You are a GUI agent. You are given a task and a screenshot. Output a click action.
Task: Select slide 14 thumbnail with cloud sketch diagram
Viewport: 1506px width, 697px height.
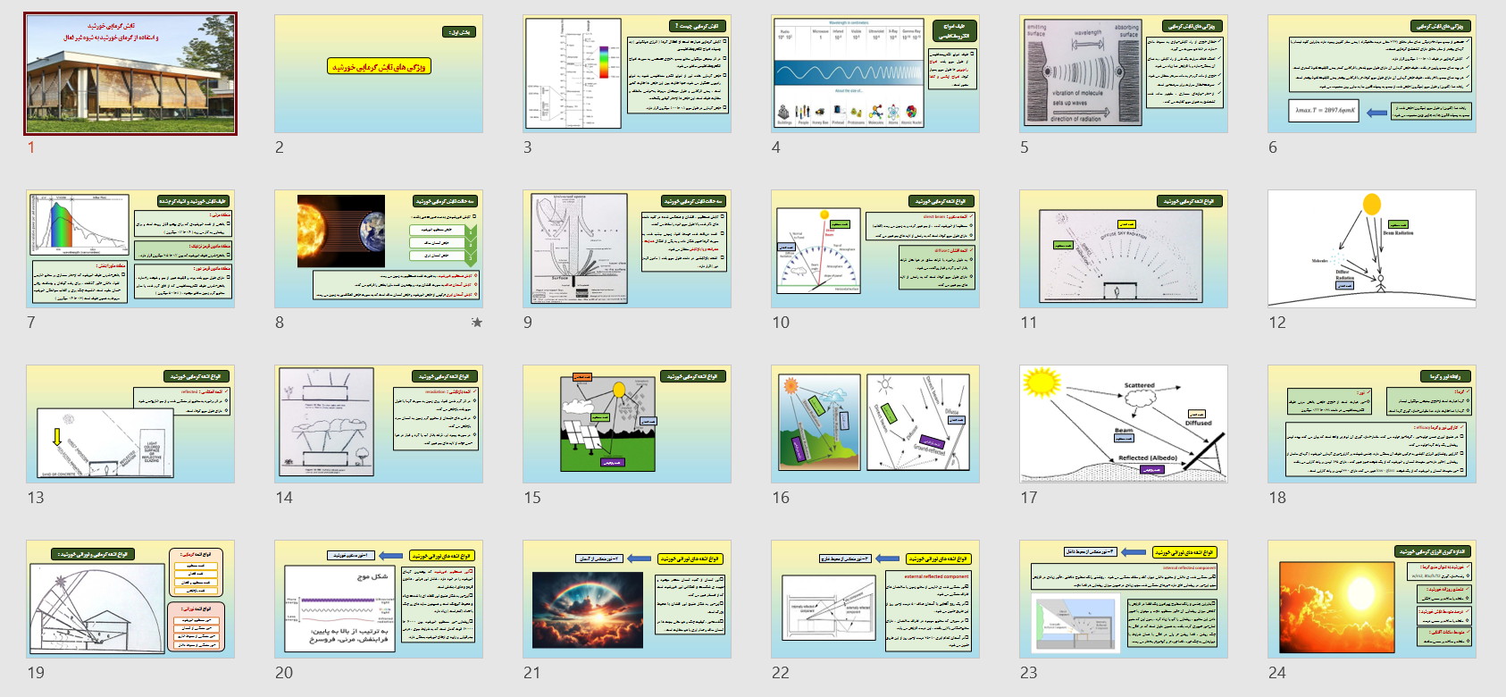tap(379, 424)
